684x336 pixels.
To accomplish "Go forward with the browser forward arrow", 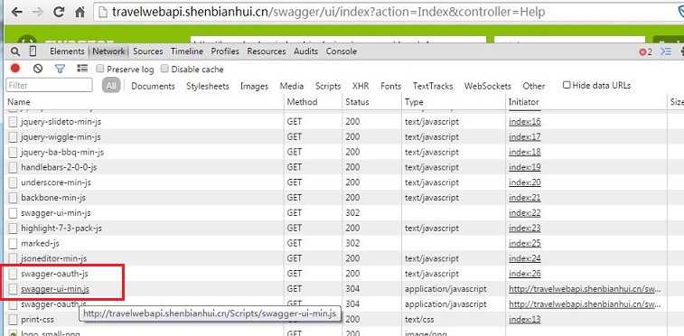I will click(x=38, y=12).
